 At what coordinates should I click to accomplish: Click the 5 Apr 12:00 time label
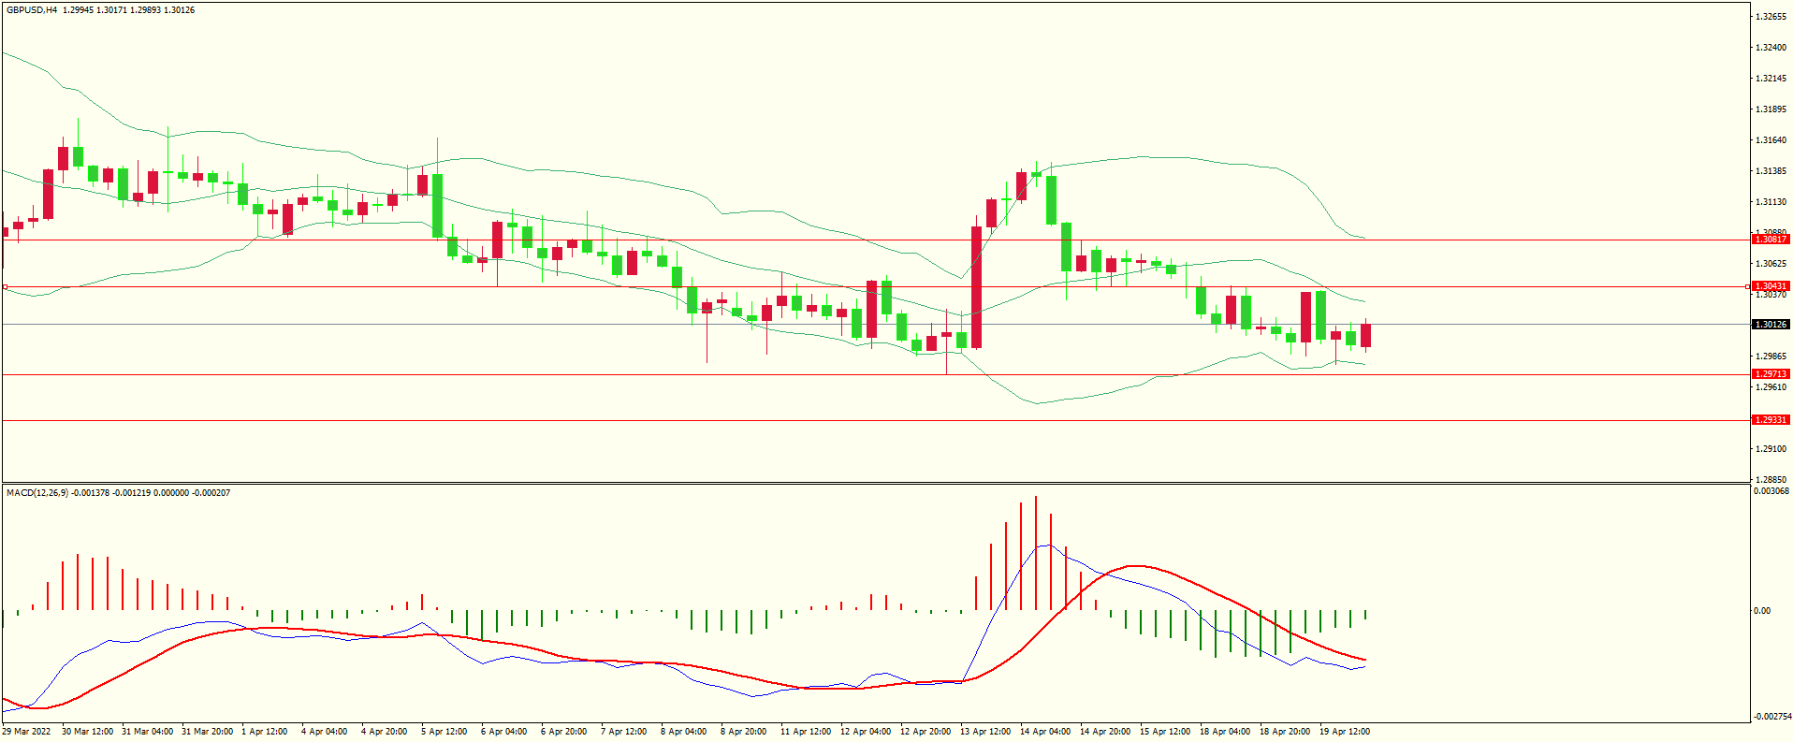[445, 732]
